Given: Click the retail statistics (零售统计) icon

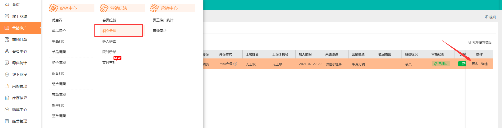Looking at the screenshot, I should [x=7, y=63].
